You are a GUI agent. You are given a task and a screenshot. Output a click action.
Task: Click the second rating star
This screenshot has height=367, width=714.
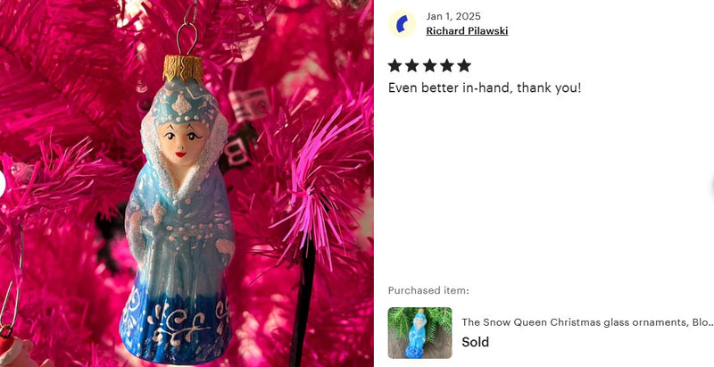[412, 65]
